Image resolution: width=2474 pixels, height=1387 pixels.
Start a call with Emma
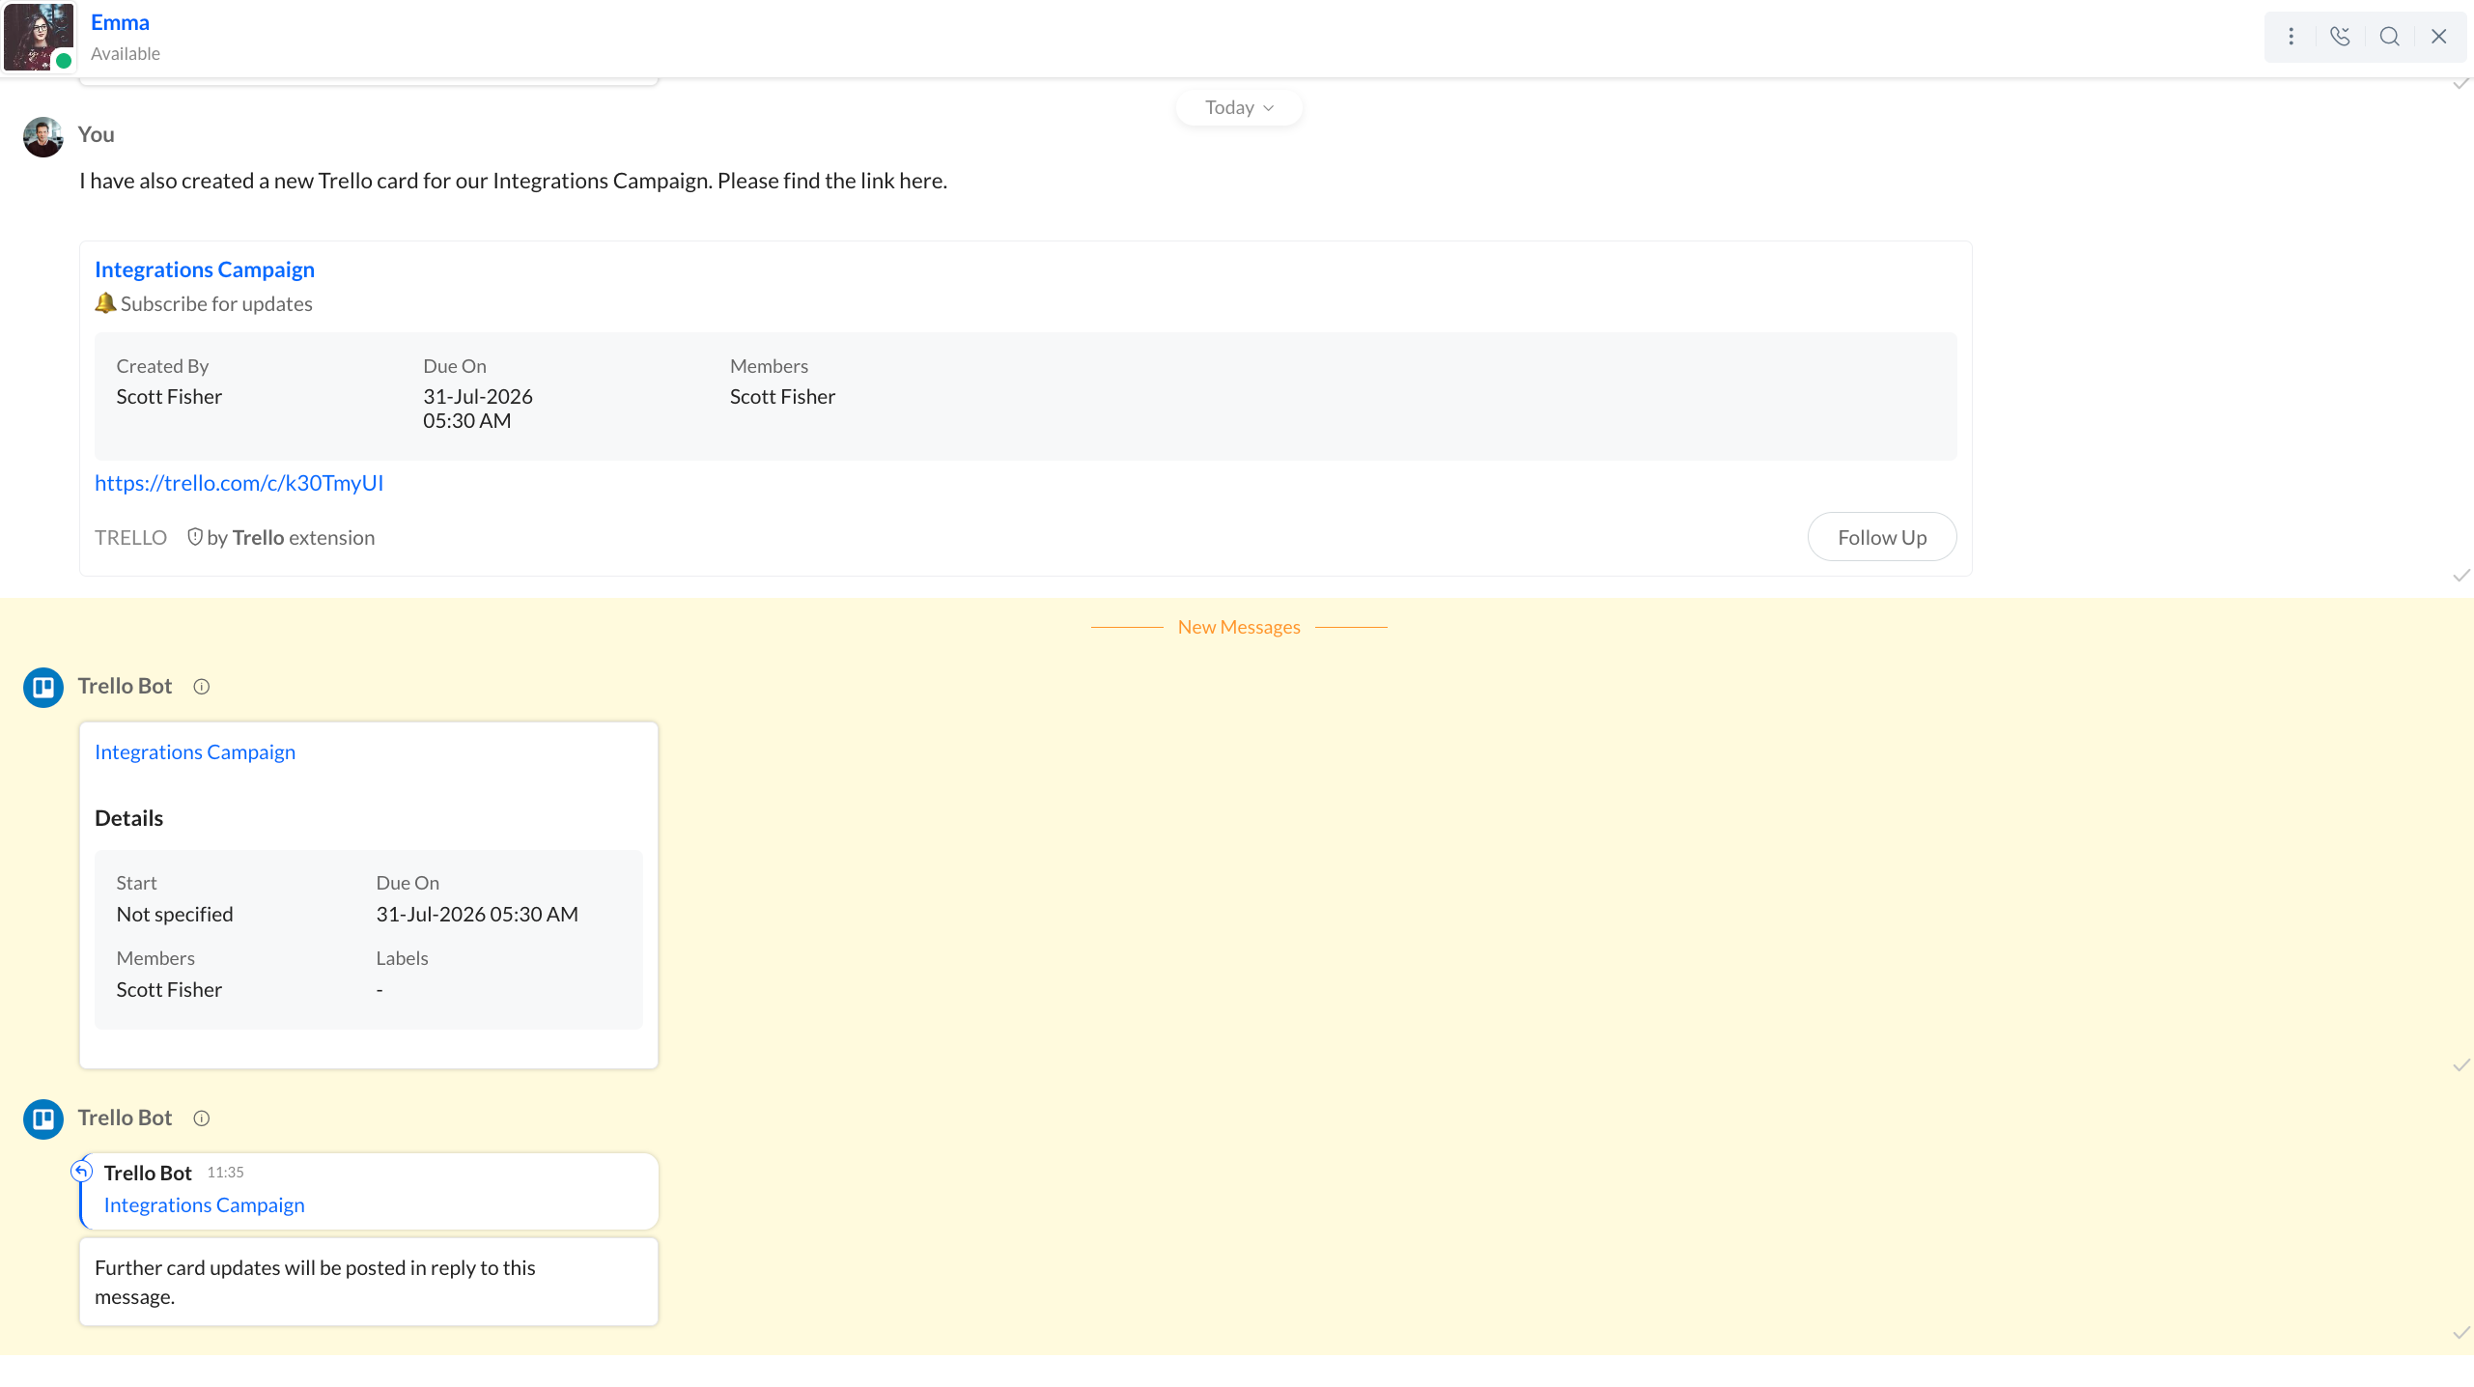point(2340,37)
